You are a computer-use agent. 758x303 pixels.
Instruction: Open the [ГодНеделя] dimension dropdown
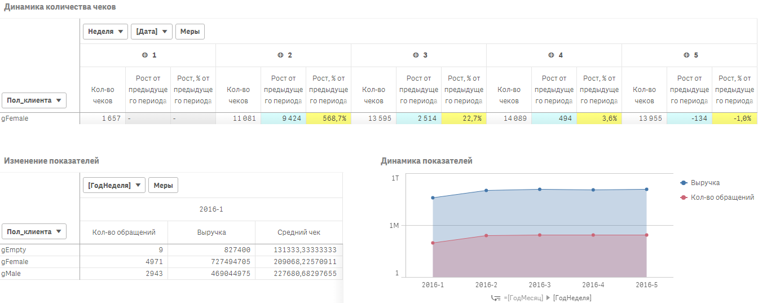pos(114,185)
